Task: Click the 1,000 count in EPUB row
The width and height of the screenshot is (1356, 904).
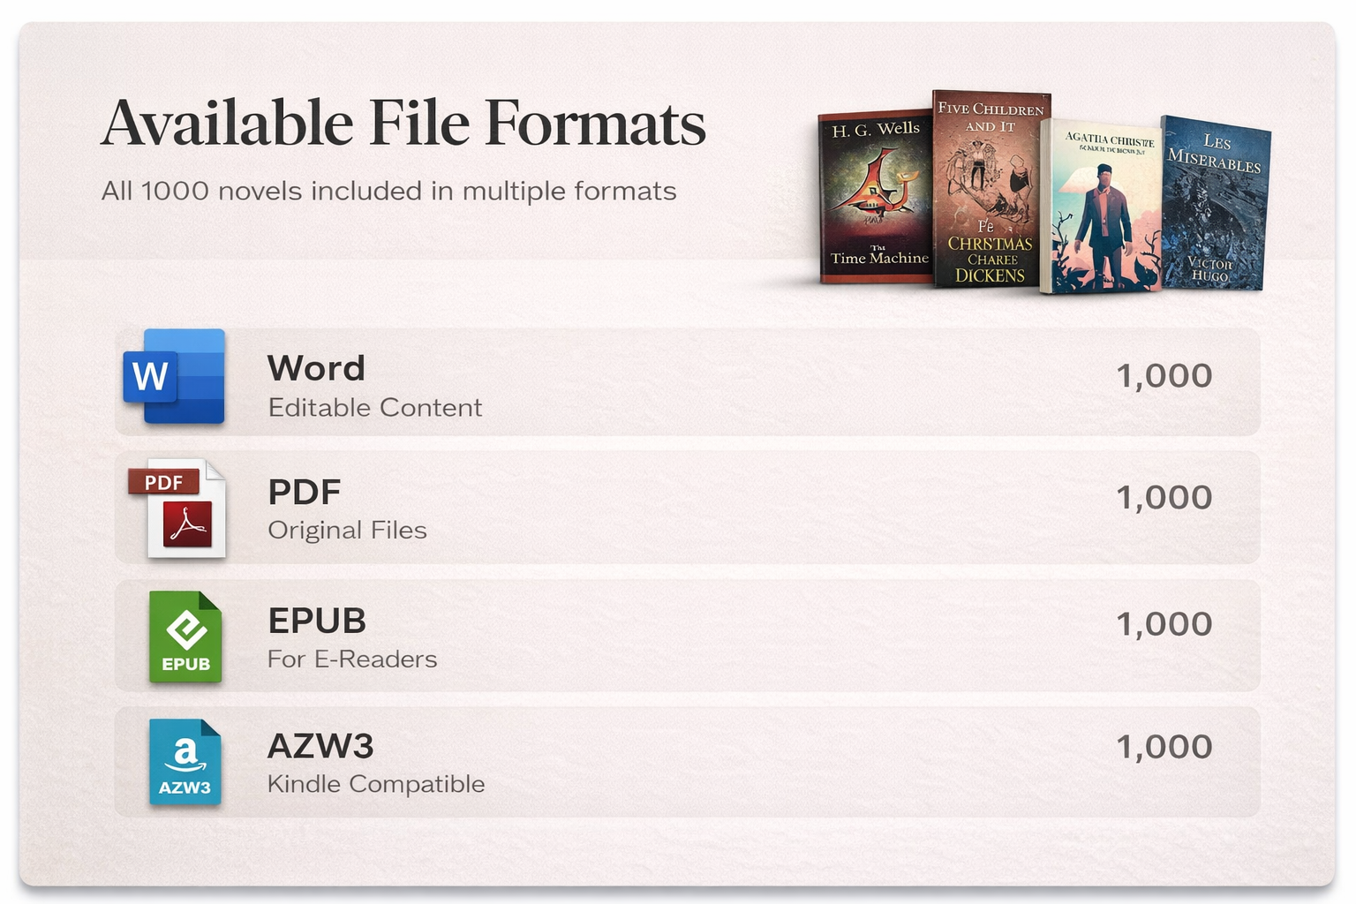Action: pos(1164,624)
